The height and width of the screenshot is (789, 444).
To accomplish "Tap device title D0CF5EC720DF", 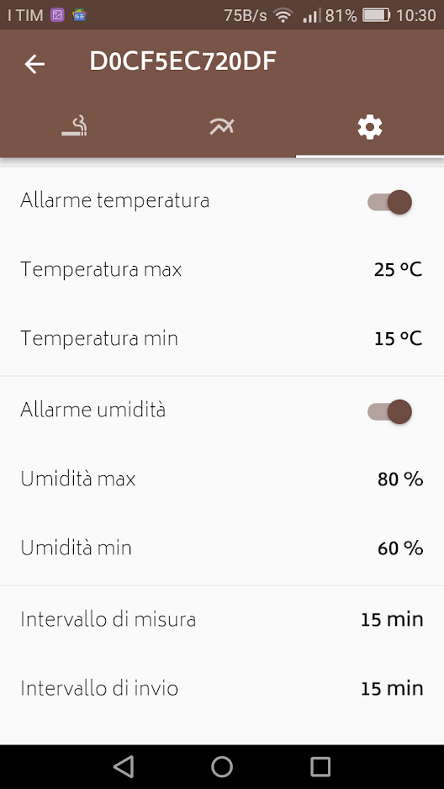I will [183, 62].
